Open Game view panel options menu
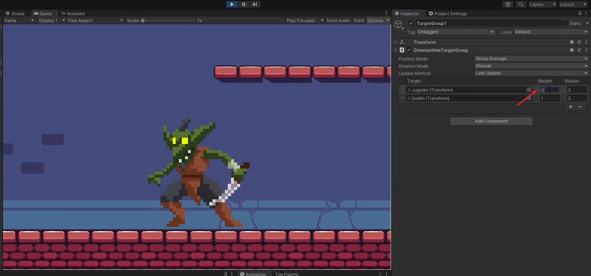This screenshot has height=276, width=591. point(386,13)
